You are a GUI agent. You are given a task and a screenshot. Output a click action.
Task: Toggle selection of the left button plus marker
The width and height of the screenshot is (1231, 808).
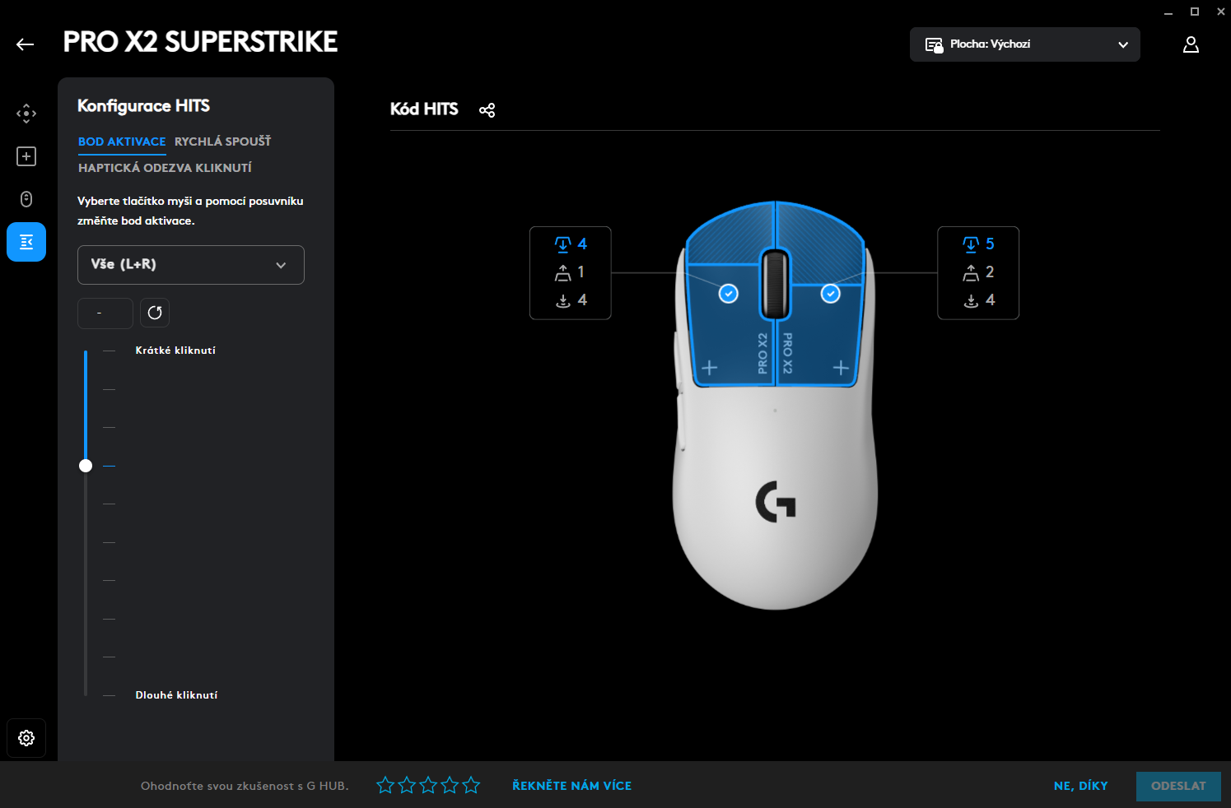click(x=708, y=368)
